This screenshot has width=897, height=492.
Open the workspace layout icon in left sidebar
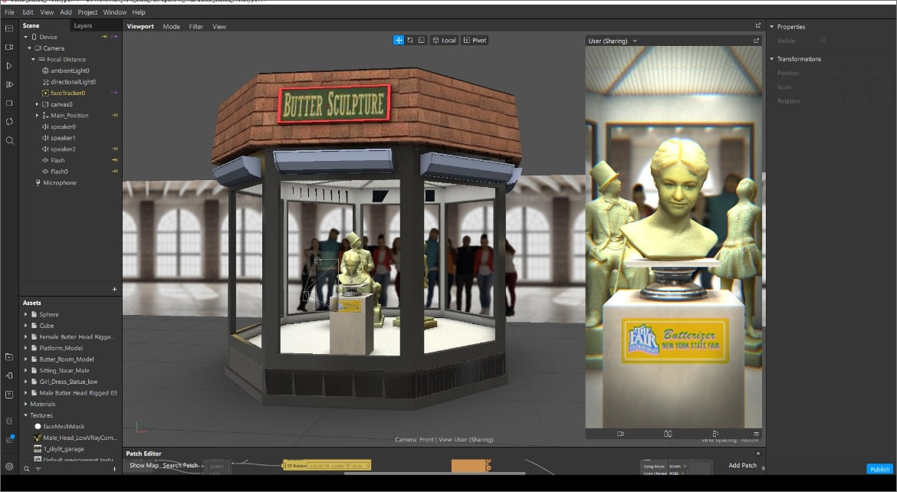[x=9, y=28]
